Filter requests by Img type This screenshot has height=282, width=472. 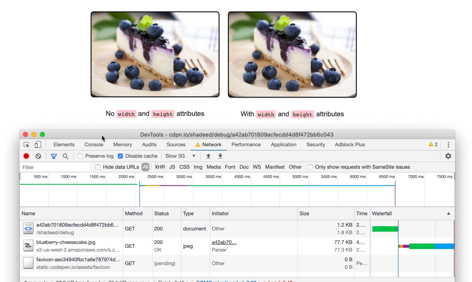[x=198, y=167]
